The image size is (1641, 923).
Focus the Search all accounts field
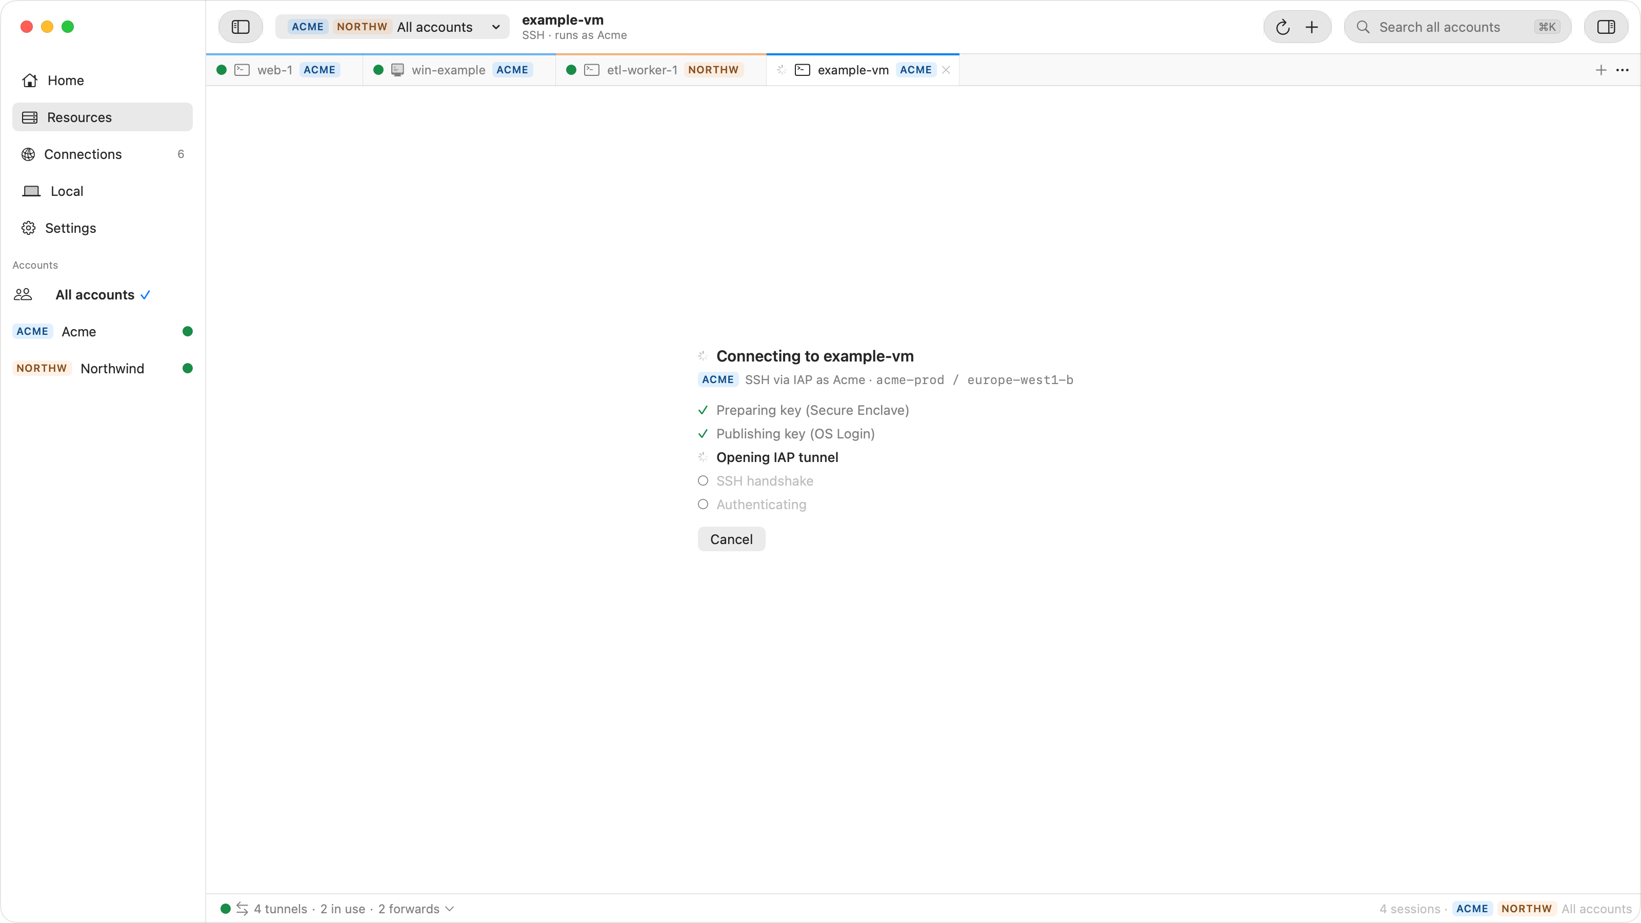point(1457,27)
